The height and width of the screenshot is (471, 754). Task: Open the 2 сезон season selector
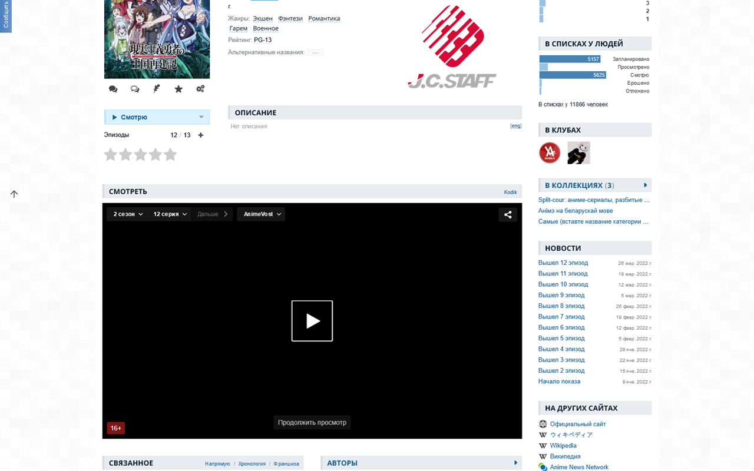pos(127,214)
